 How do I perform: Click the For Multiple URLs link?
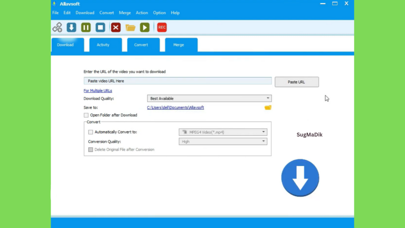click(x=98, y=91)
